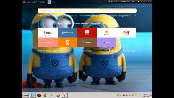Open the 'Likes Rock? We...' bookmark
The width and height of the screenshot is (174, 98).
85,16
